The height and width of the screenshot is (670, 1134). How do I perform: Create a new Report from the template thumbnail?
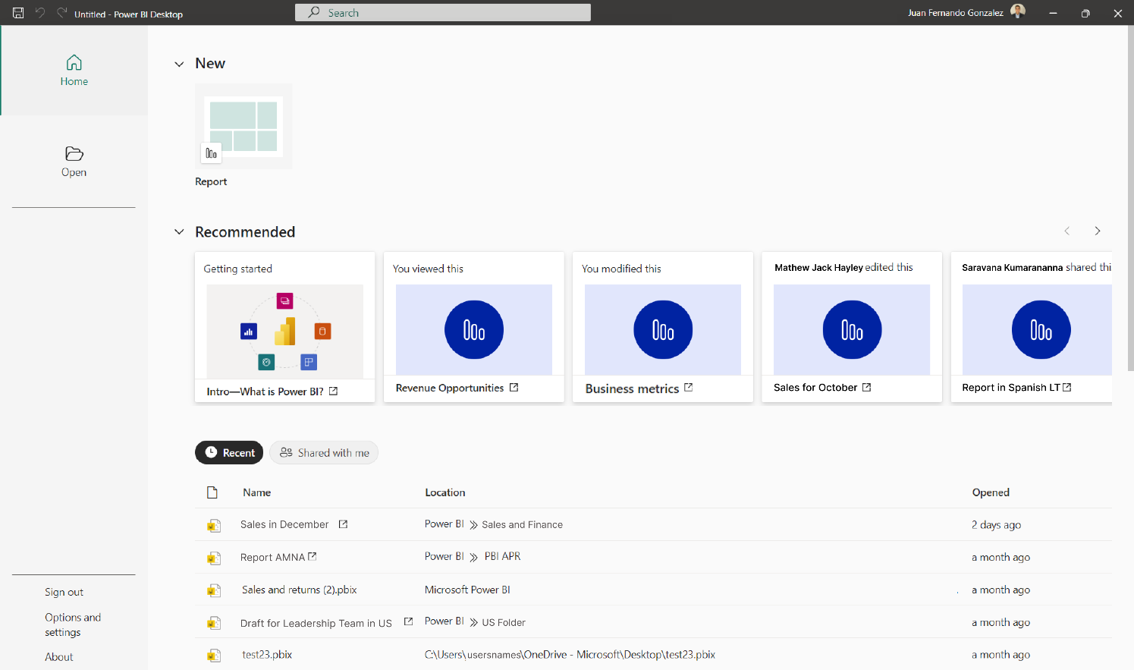[243, 126]
